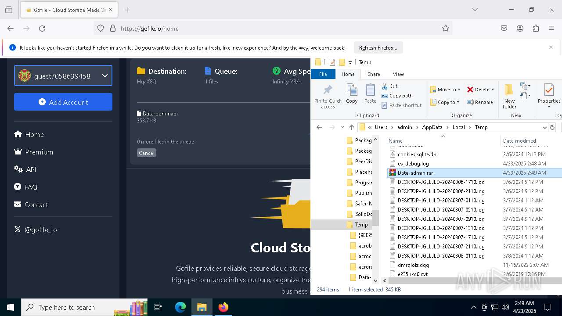Select the Data-admin.rar file

pyautogui.click(x=415, y=173)
